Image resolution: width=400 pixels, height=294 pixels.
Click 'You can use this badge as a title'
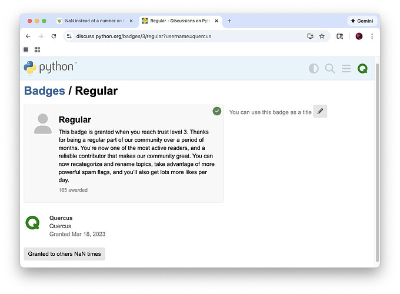271,112
